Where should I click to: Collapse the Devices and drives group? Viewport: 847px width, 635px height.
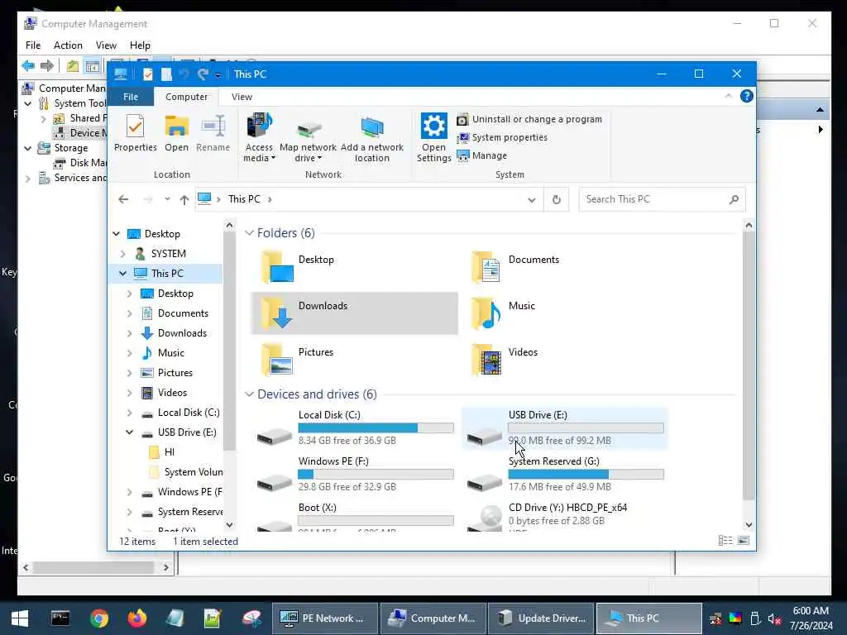click(249, 394)
